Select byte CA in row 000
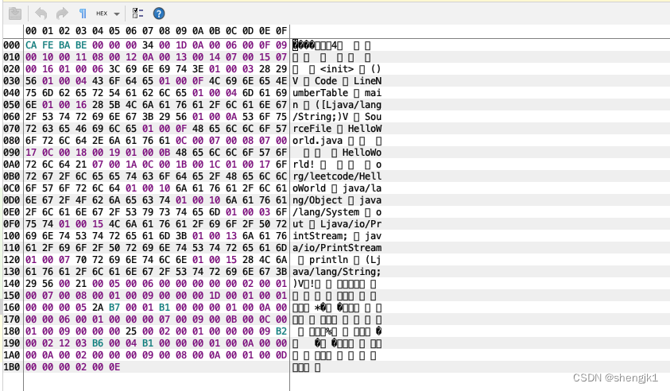Screen dimensions: 670x391 click(x=31, y=45)
